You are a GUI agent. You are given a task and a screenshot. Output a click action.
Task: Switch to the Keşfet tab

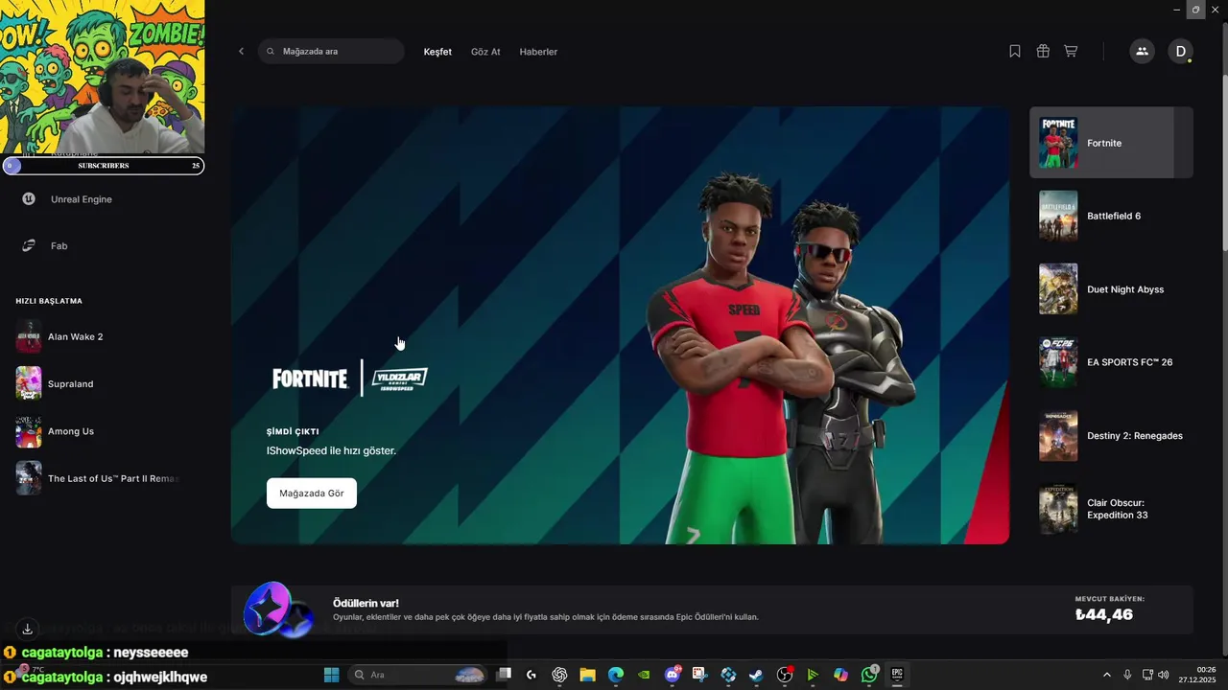pyautogui.click(x=437, y=52)
